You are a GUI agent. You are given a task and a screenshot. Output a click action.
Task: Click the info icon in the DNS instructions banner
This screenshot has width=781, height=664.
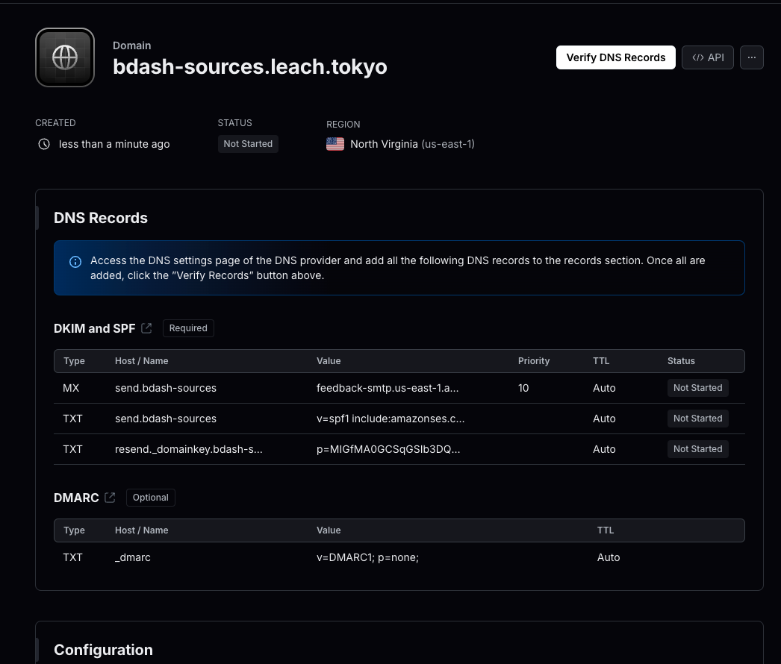pos(75,261)
